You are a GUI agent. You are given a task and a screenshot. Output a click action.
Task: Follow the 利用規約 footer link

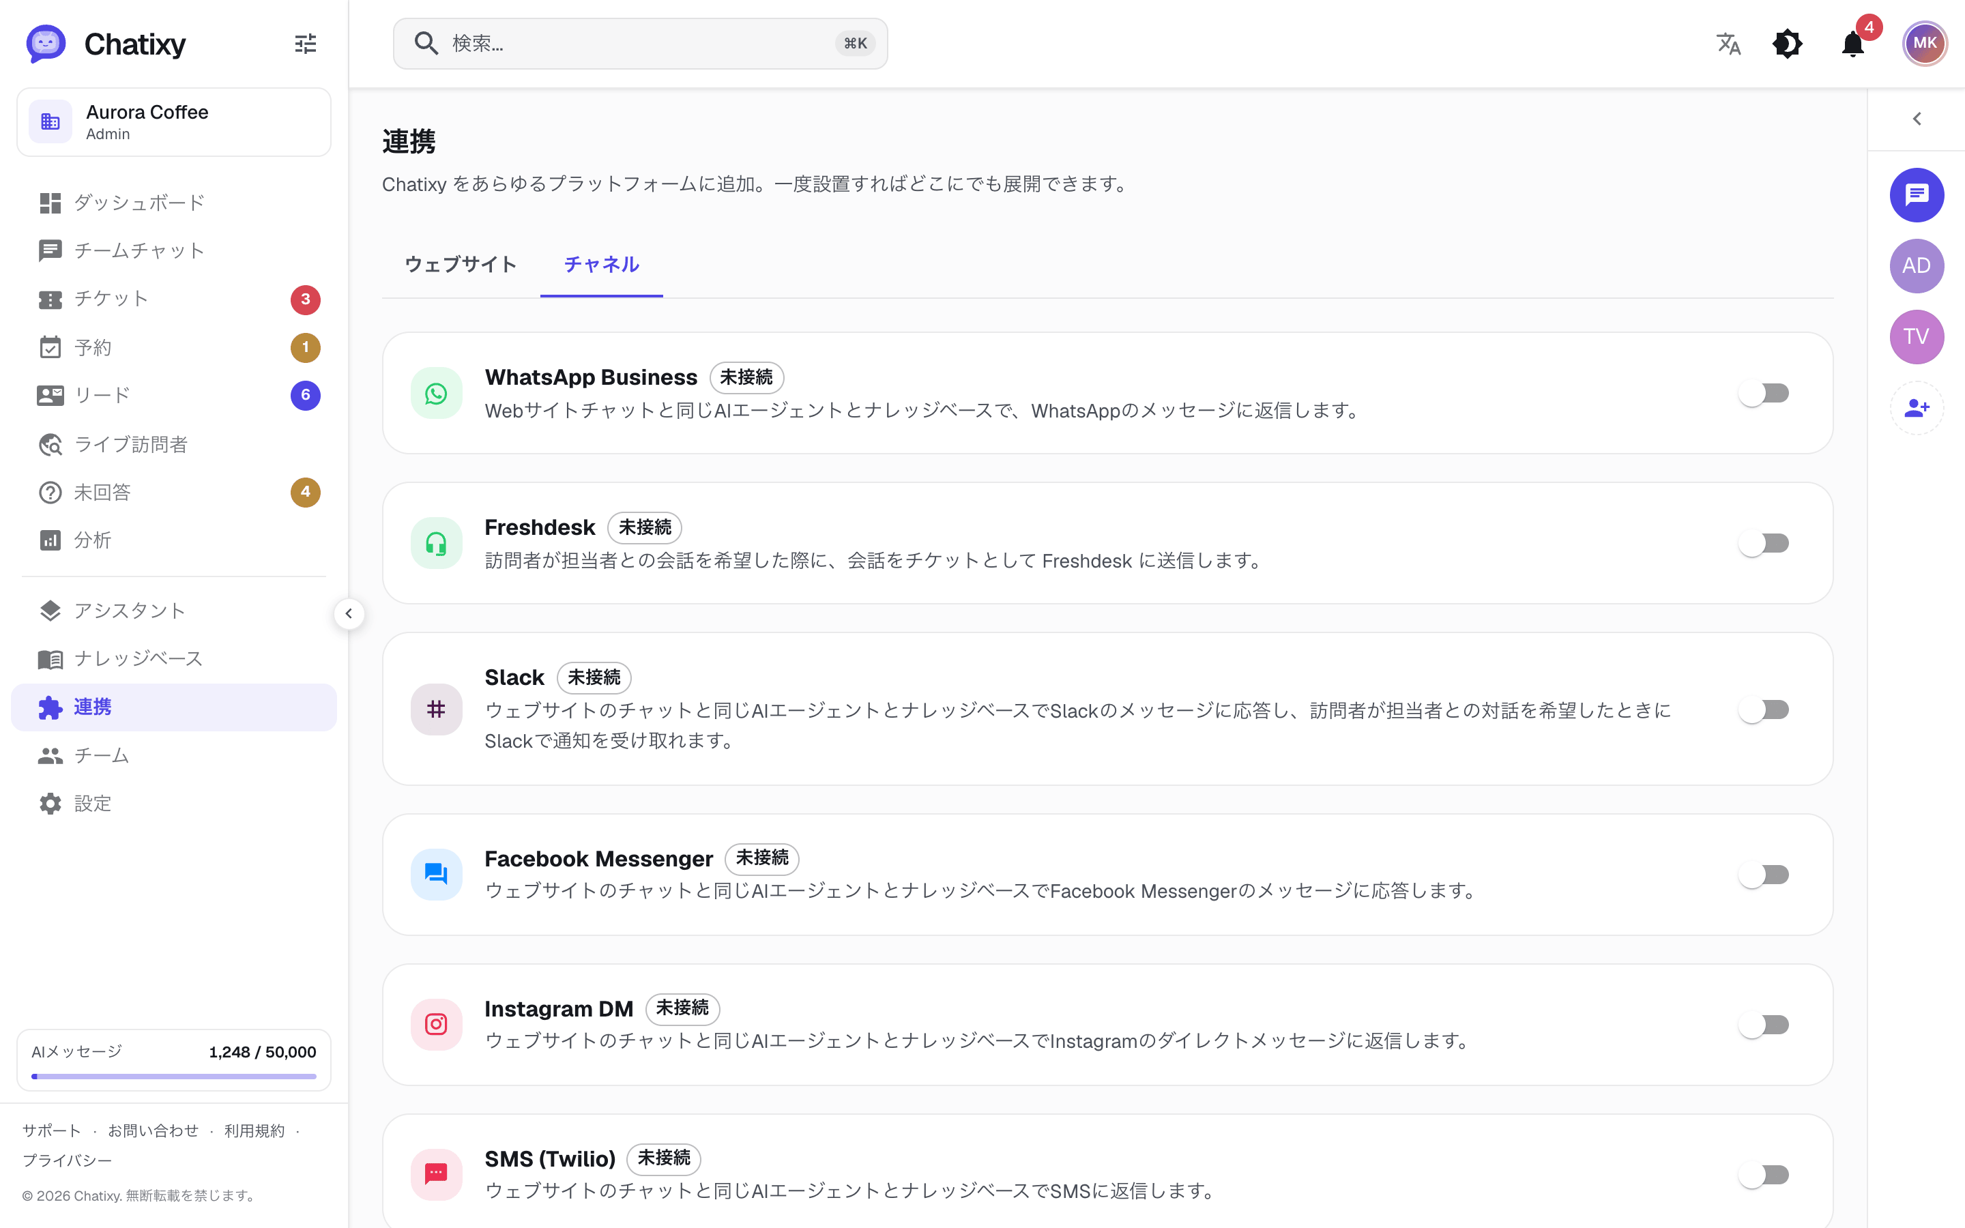click(254, 1130)
